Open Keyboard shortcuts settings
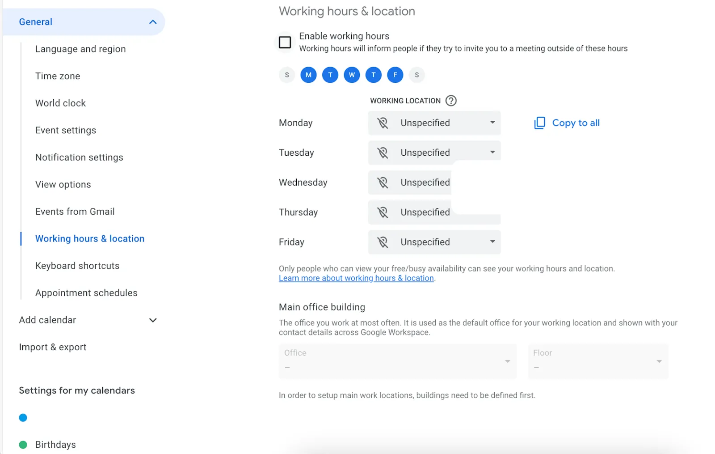This screenshot has height=454, width=715. point(77,266)
